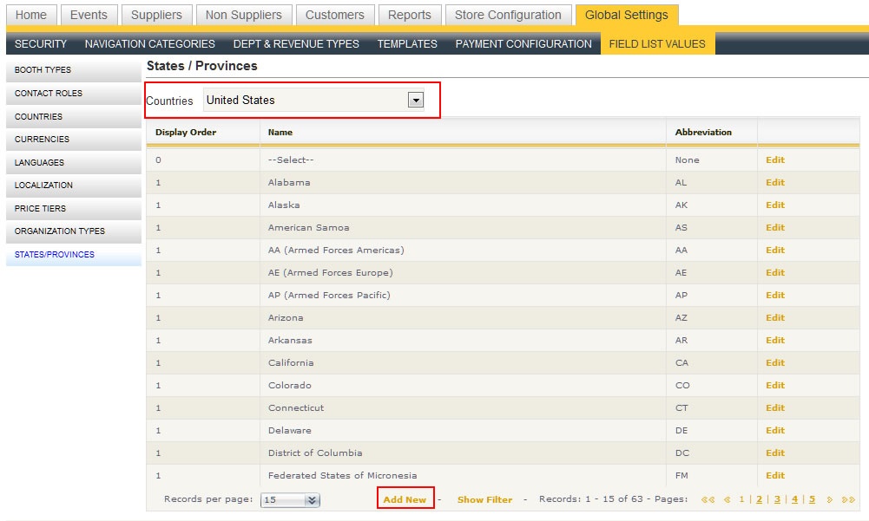The height and width of the screenshot is (521, 869).
Task: Navigate to page 5 of results
Action: [x=813, y=499]
